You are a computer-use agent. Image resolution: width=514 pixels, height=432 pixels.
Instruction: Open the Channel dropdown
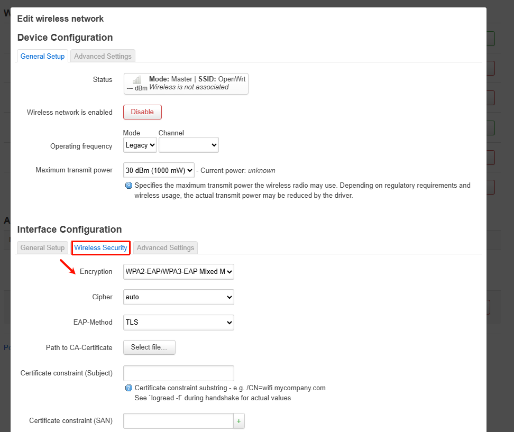point(189,145)
